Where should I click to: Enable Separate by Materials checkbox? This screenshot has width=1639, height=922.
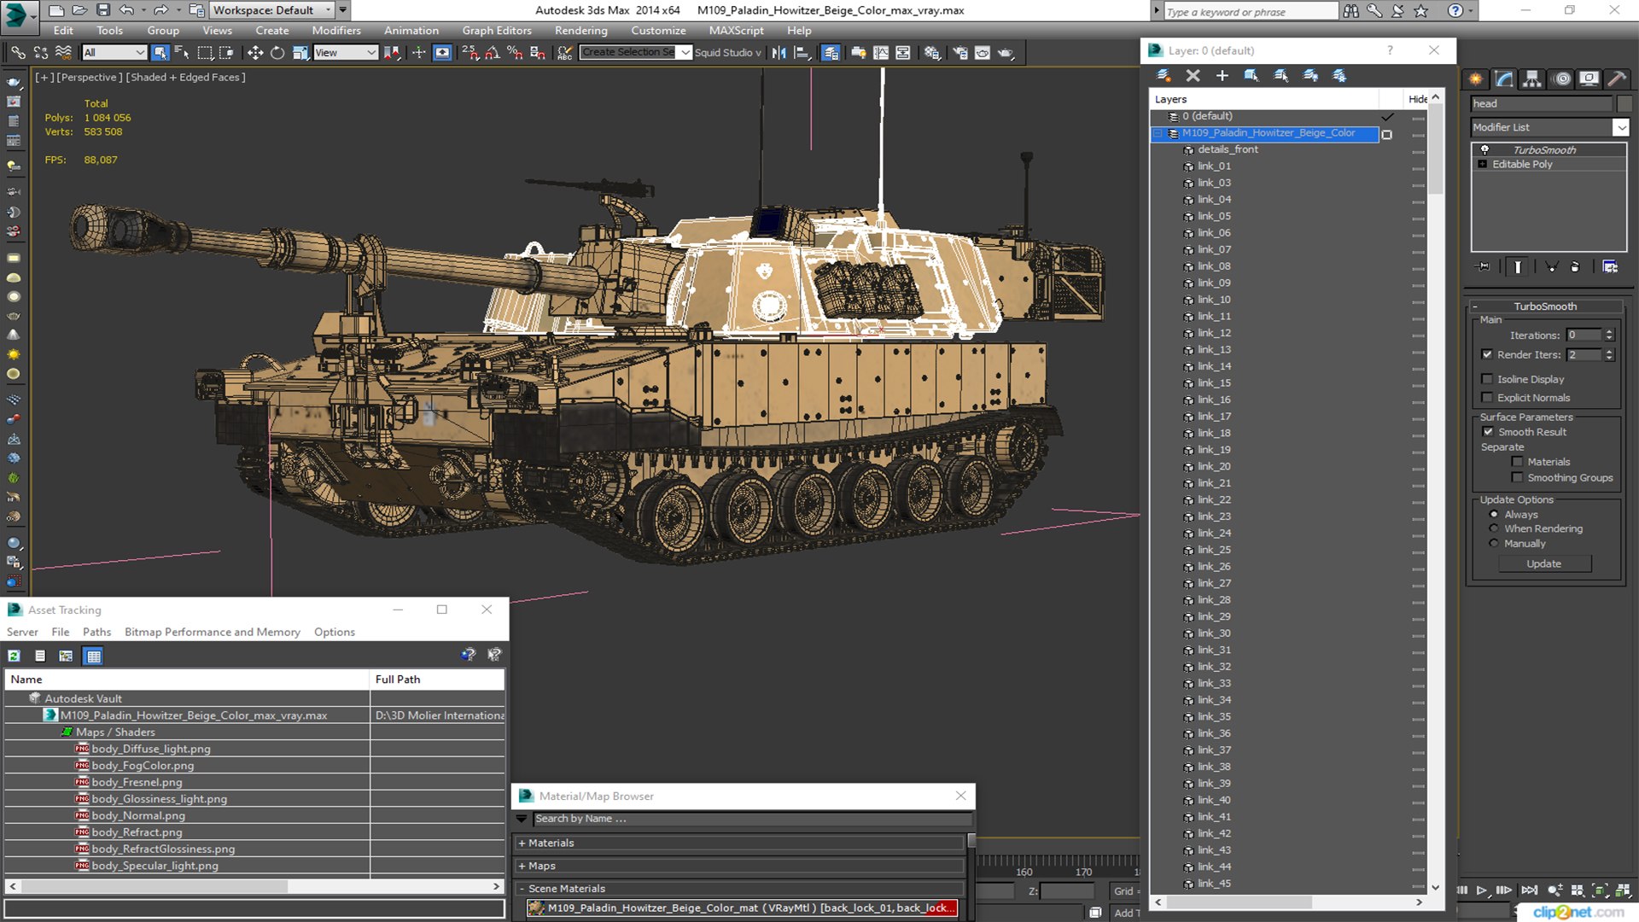pyautogui.click(x=1518, y=462)
